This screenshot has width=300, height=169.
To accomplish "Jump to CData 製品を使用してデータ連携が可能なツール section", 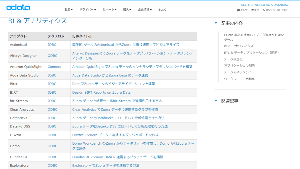I will (254, 37).
